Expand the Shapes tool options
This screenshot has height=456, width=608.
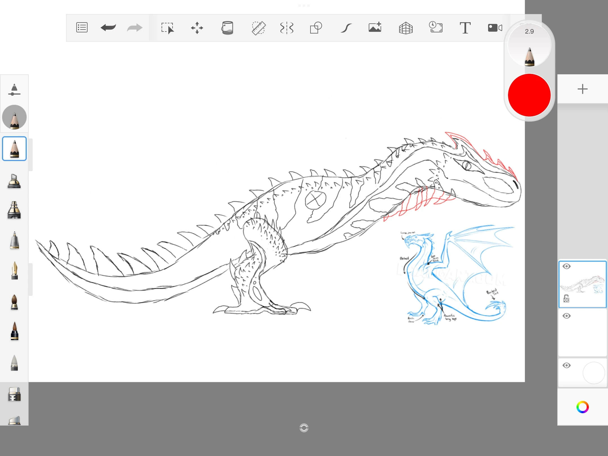click(316, 28)
